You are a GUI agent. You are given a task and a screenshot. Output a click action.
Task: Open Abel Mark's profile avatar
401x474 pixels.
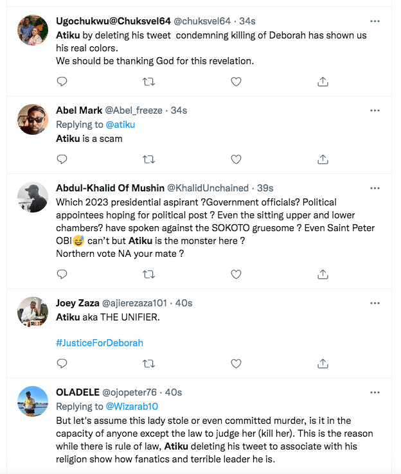(x=33, y=119)
